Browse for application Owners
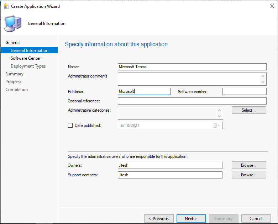 249,165
